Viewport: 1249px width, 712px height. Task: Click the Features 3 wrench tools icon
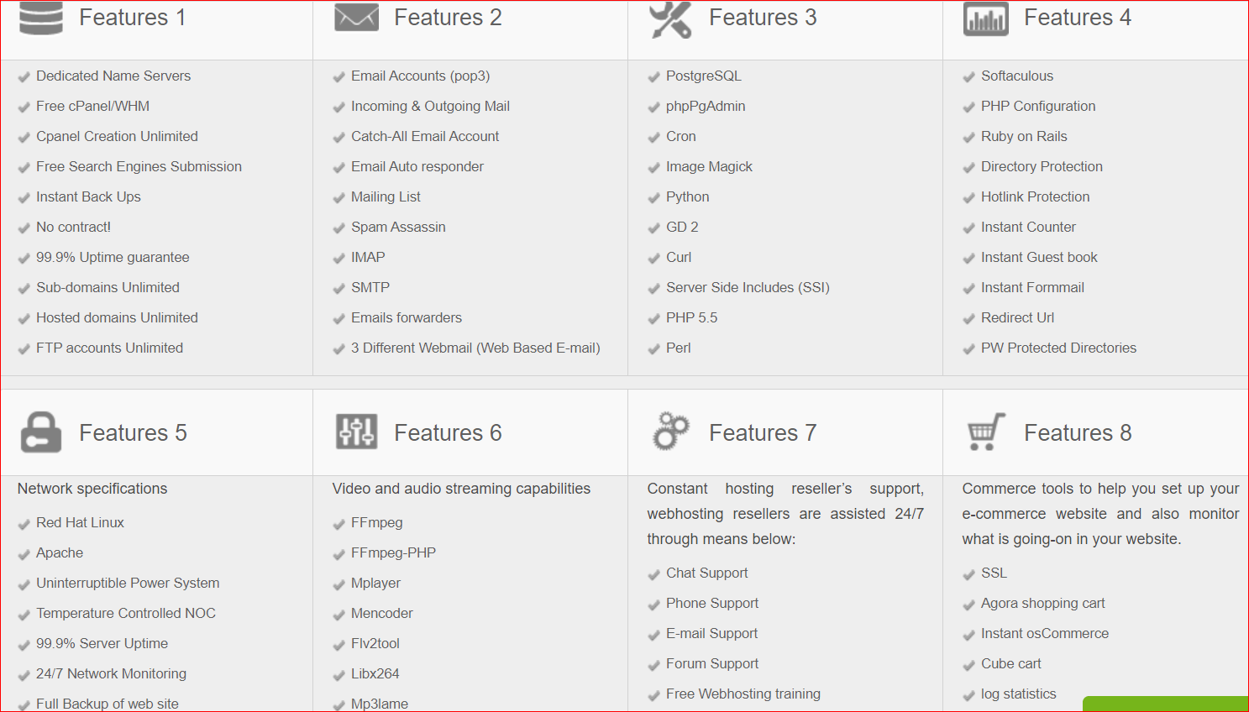670,18
